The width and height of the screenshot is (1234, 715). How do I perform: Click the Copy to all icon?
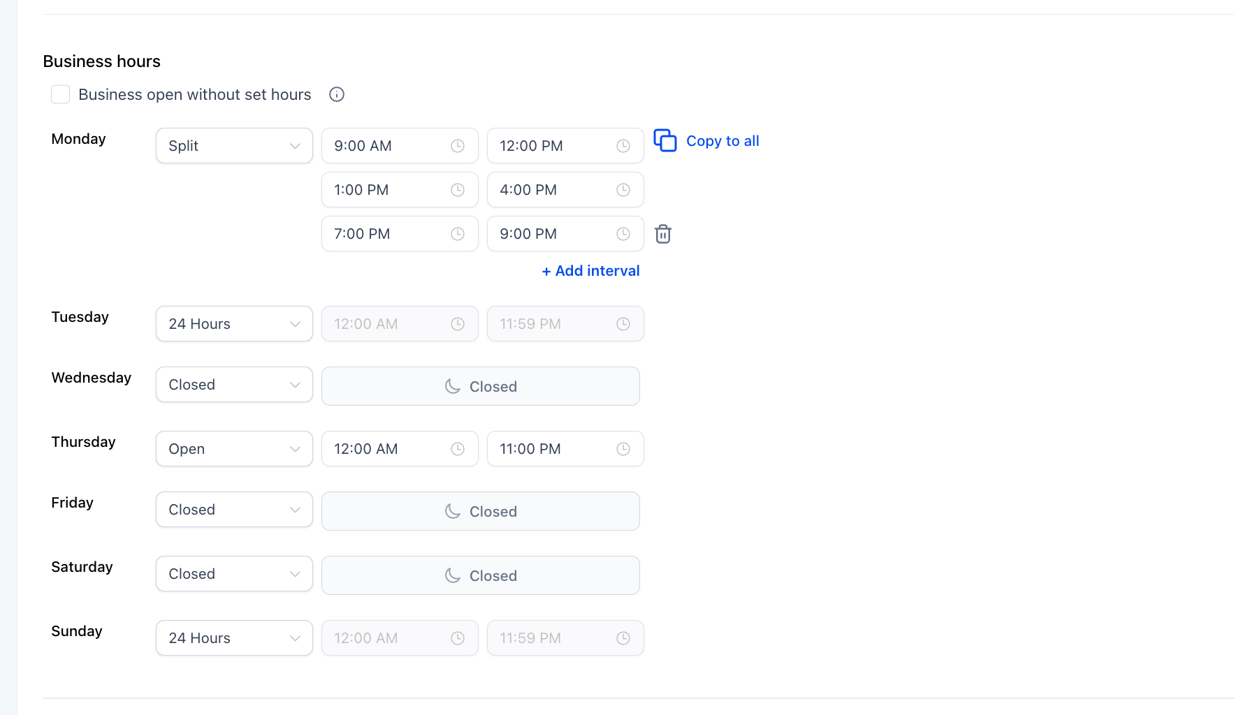tap(665, 140)
